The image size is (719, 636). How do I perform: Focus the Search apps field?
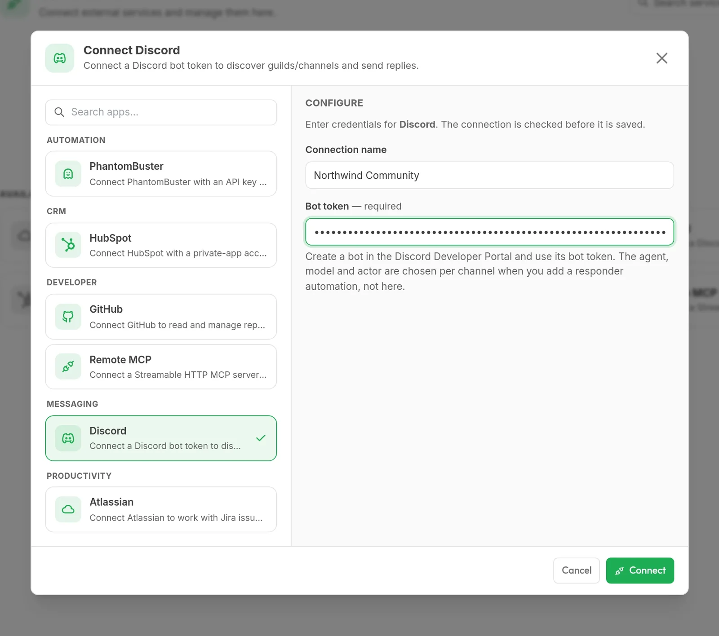(161, 112)
